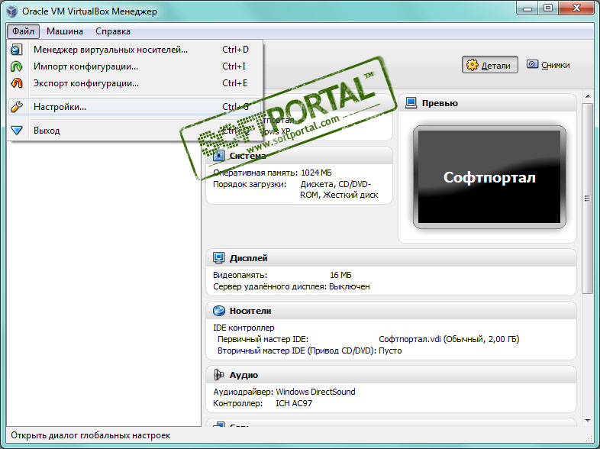The image size is (600, 449).
Task: Click the Софтпортал preview thumbnail
Action: click(x=489, y=177)
